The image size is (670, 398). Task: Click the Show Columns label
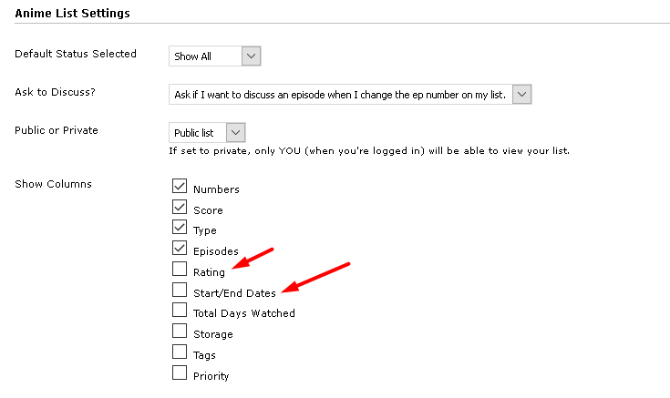[x=53, y=184]
